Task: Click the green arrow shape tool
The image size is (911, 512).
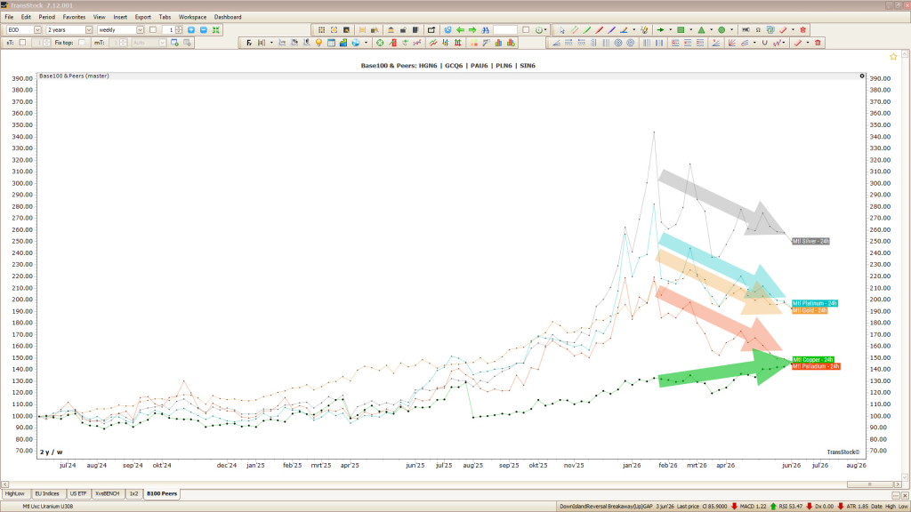Action: point(660,29)
